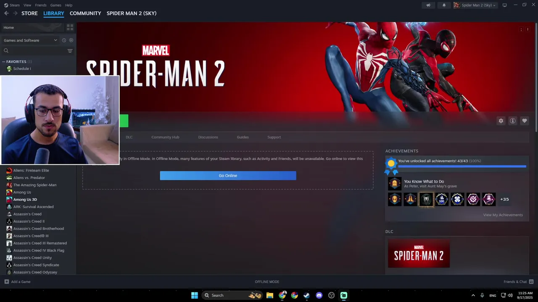View the top hat achievement badge
The width and height of the screenshot is (538, 302).
(488, 199)
